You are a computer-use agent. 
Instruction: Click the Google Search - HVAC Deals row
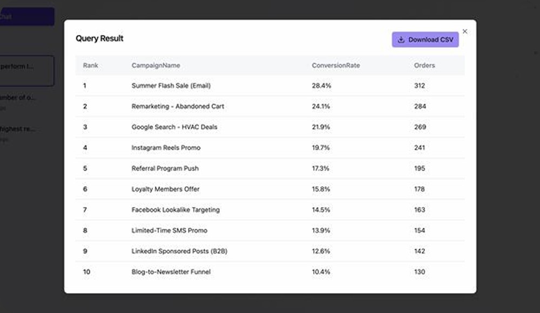click(x=174, y=127)
